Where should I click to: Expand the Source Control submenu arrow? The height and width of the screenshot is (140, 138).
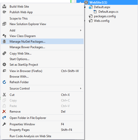click(81, 89)
